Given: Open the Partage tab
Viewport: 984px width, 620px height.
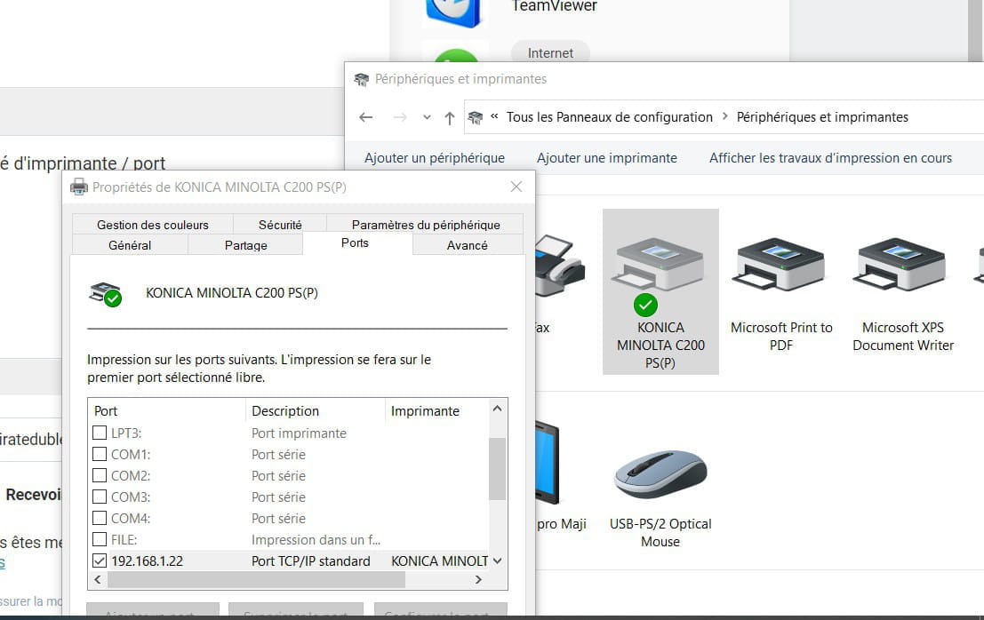Looking at the screenshot, I should point(246,245).
